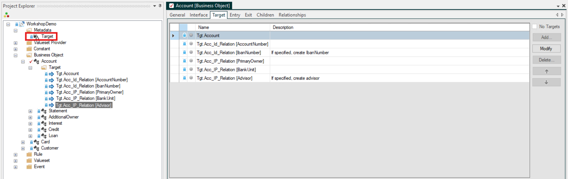Click the WorkshopDemo project icon
Image resolution: width=568 pixels, height=179 pixels.
pyautogui.click(x=22, y=24)
